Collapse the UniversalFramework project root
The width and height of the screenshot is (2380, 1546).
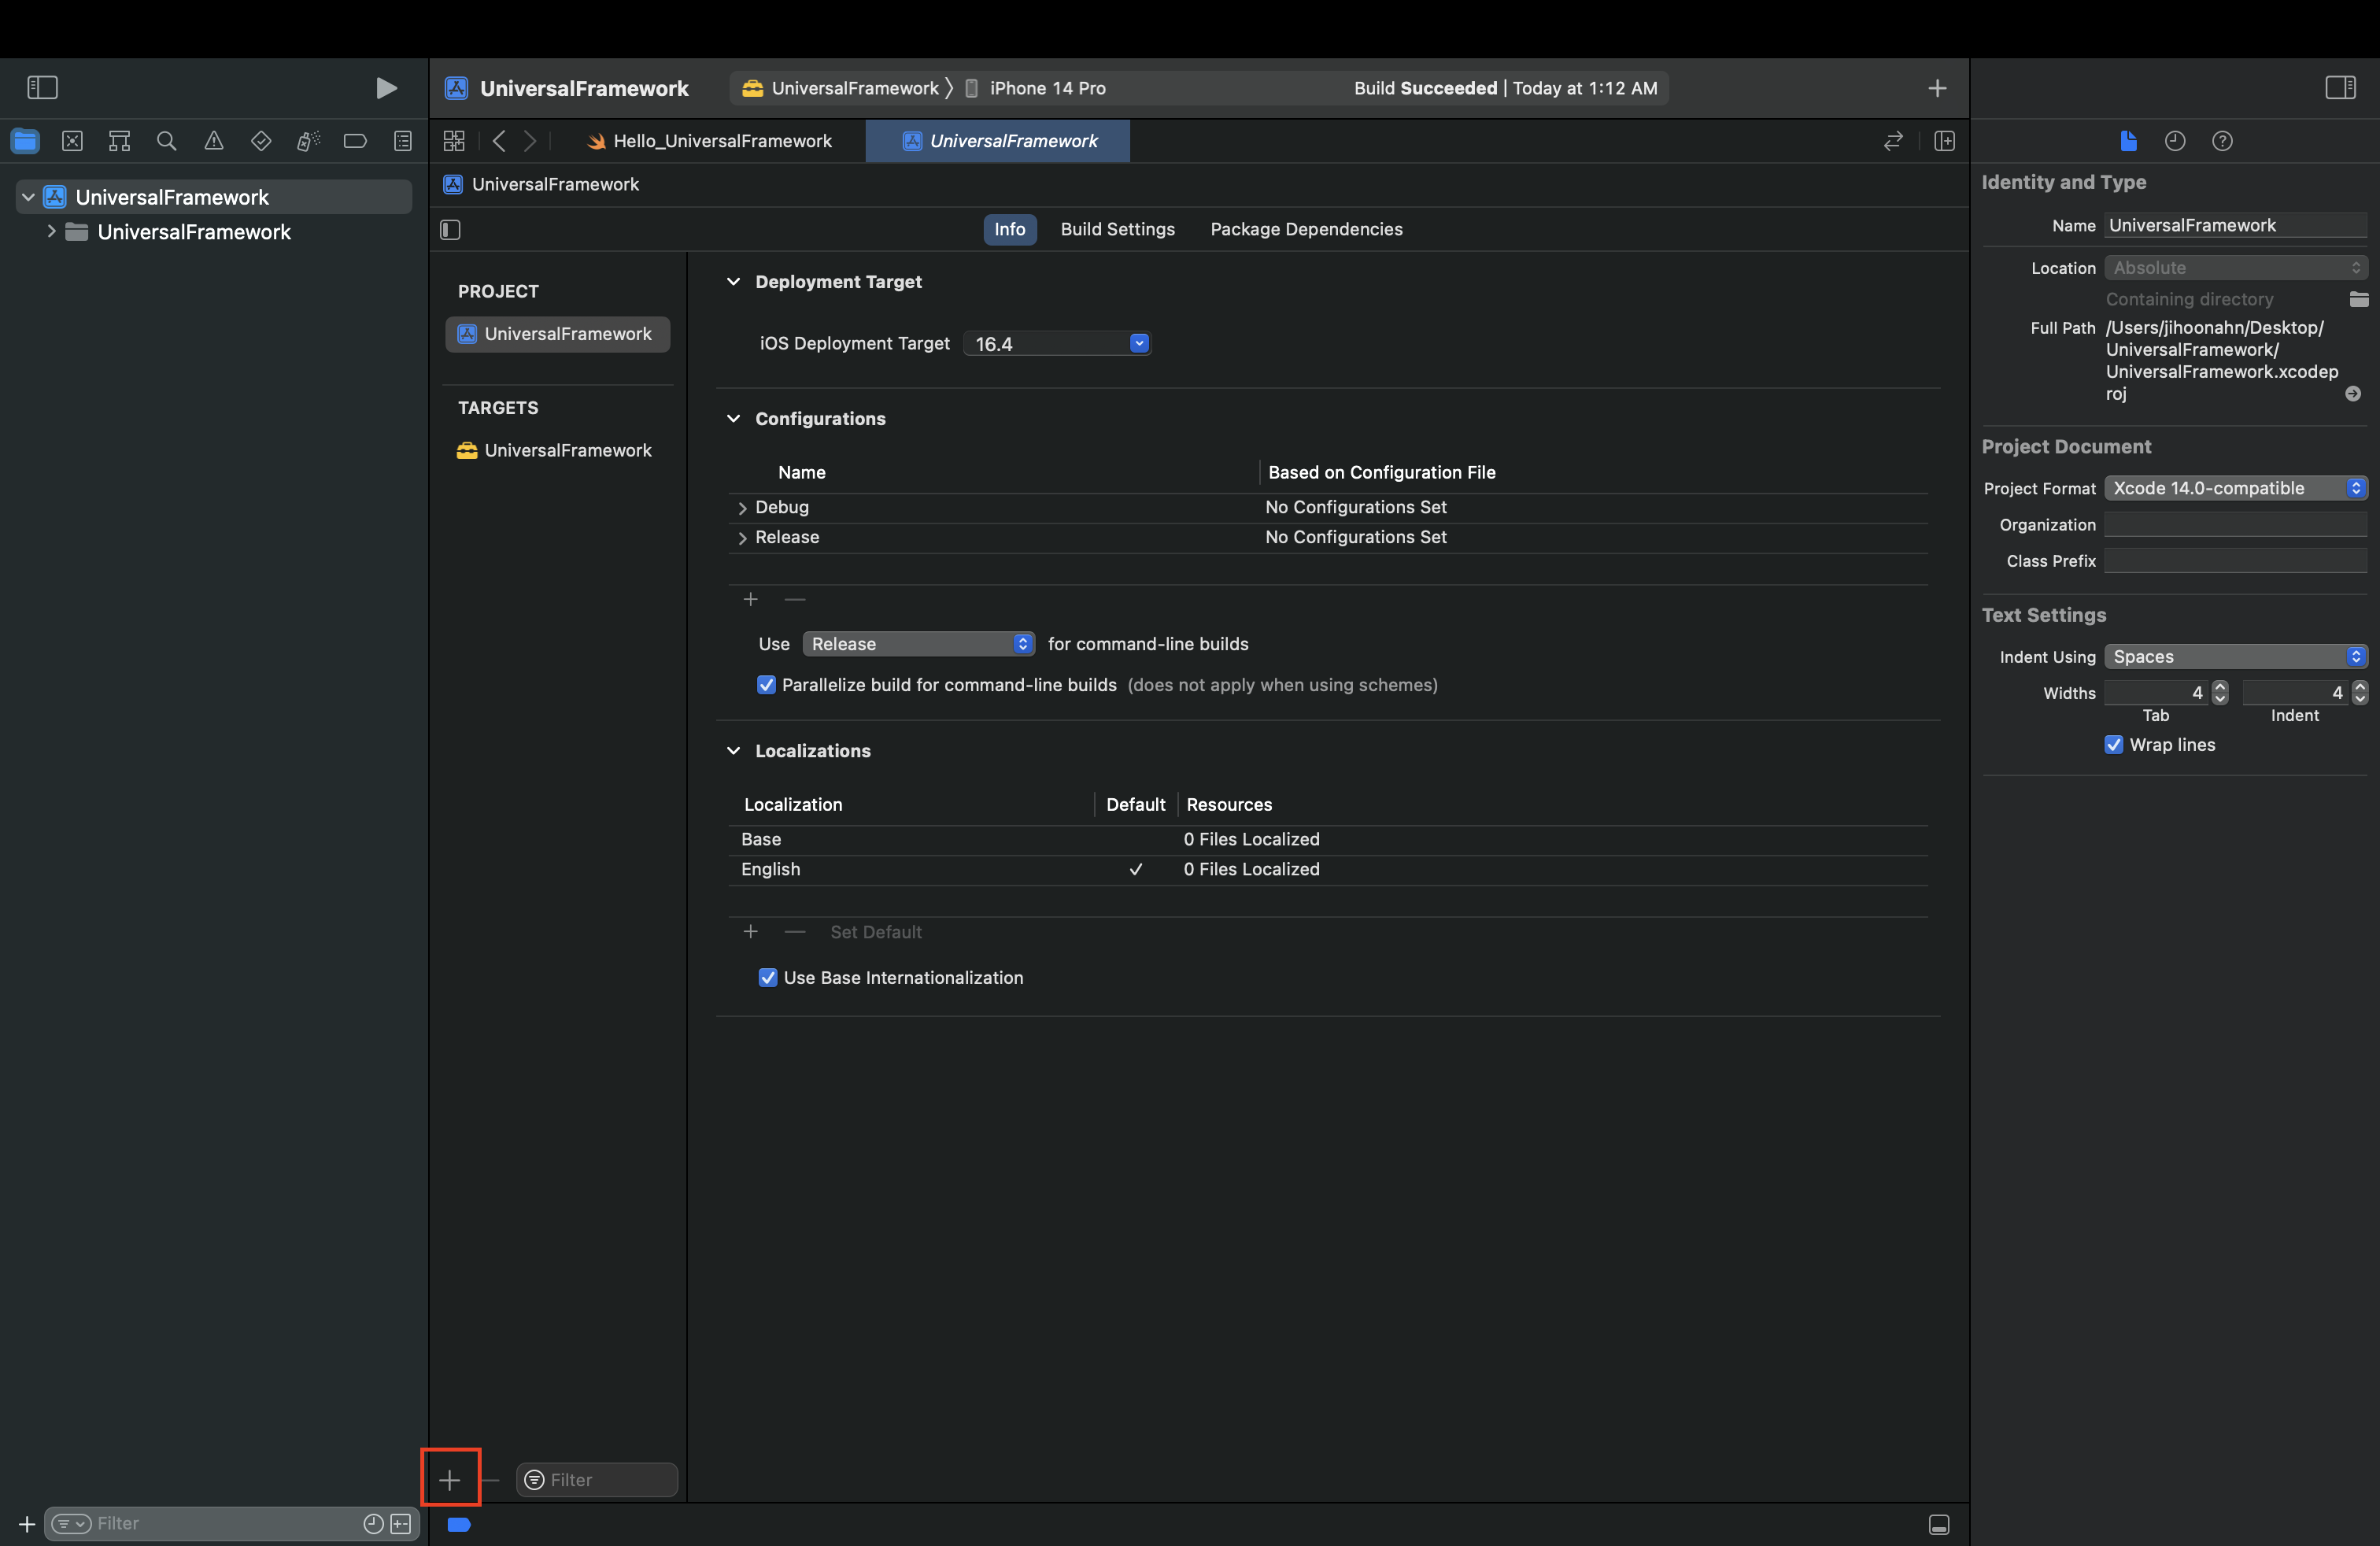coord(28,197)
